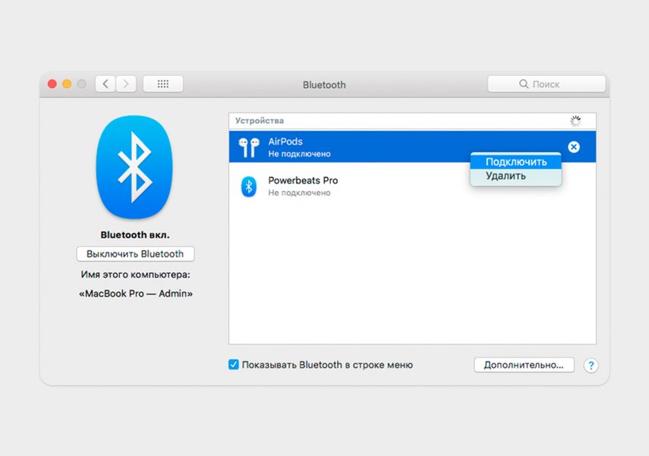This screenshot has height=456, width=649.
Task: Click Не подключено under AirPods
Action: 299,154
